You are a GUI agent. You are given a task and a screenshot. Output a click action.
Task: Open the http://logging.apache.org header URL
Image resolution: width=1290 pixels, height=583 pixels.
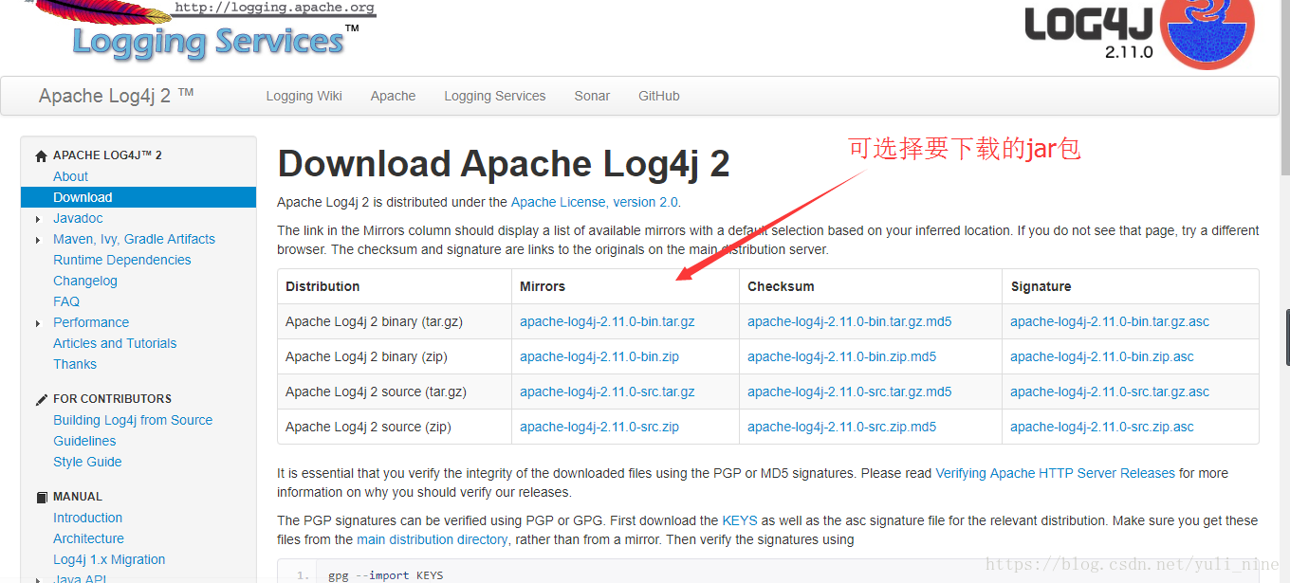(x=274, y=8)
